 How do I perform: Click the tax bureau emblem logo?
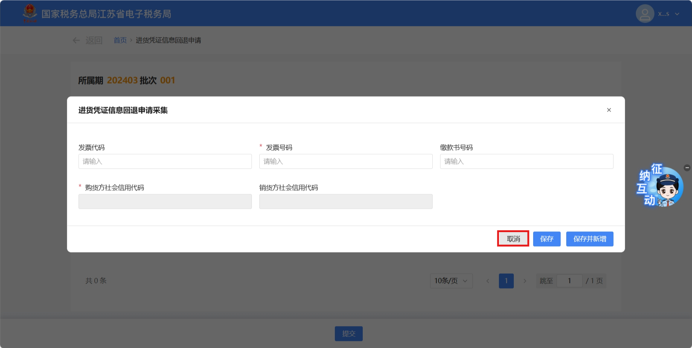[30, 13]
